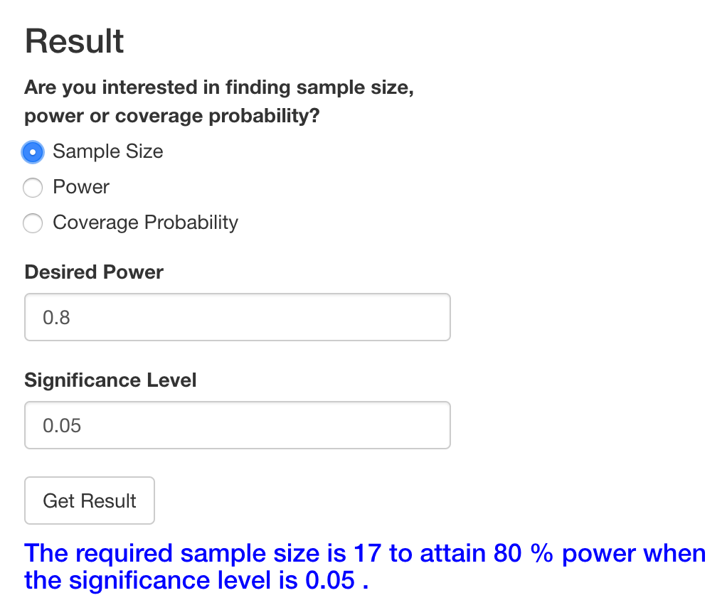Select the Coverage Probability radio option

coord(33,223)
